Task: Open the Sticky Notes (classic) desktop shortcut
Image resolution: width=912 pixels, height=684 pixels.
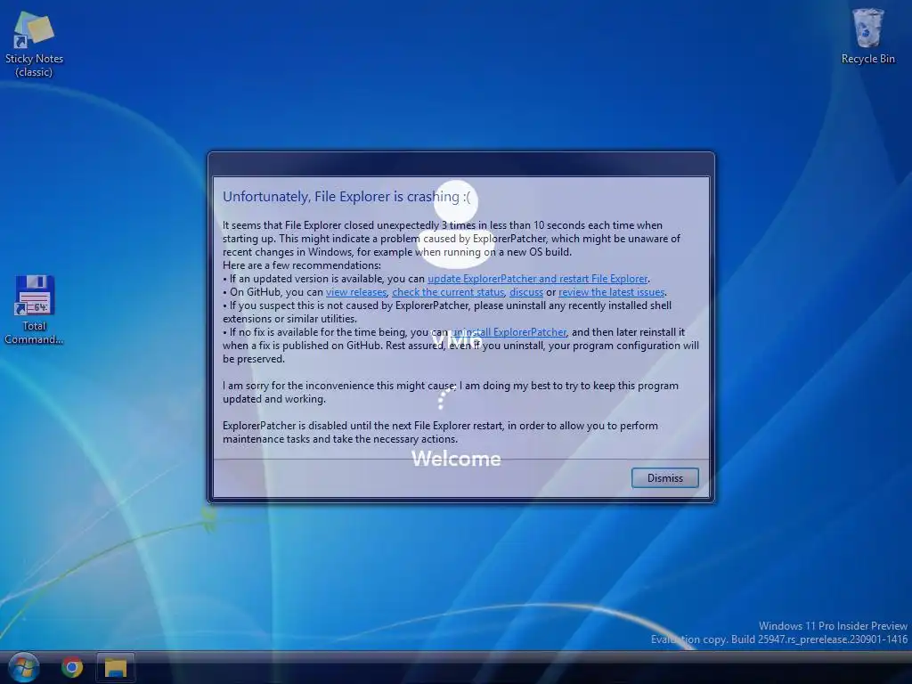Action: (x=34, y=45)
